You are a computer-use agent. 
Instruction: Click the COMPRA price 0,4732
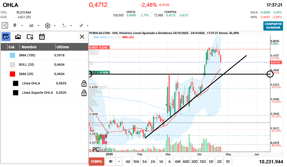[x=171, y=15]
